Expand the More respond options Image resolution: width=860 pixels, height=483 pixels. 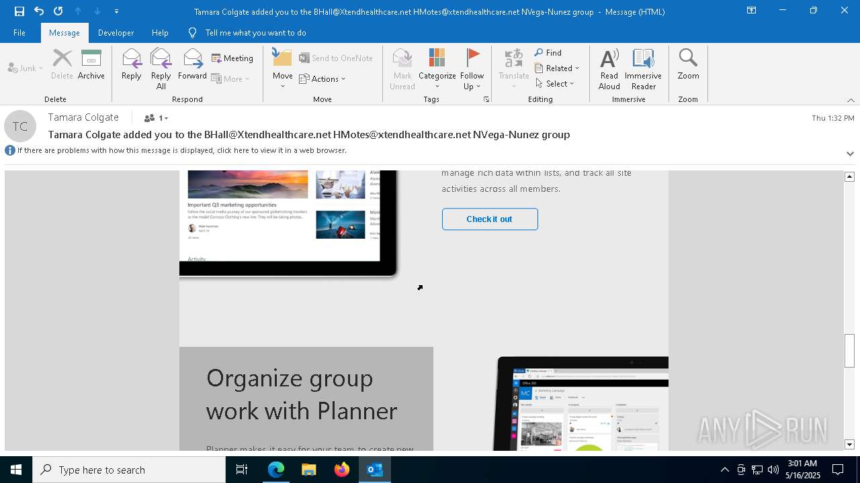click(x=230, y=78)
